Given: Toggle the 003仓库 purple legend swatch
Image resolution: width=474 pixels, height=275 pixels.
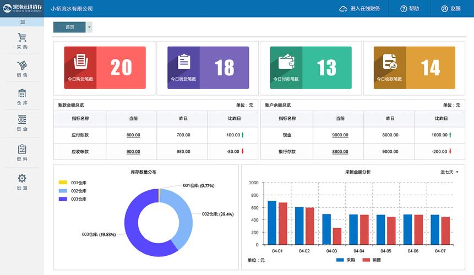Looking at the screenshot, I should pos(63,199).
